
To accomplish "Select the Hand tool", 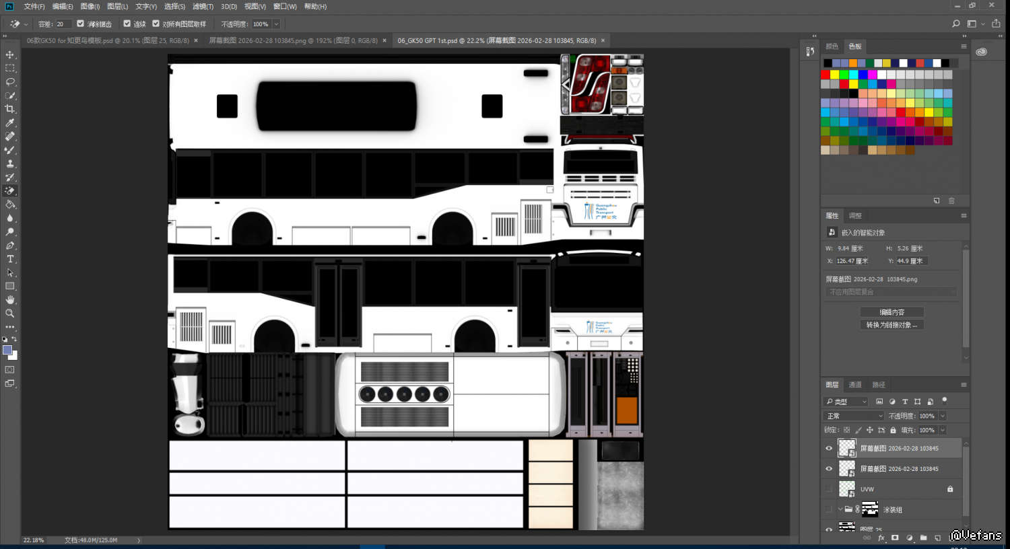I will coord(10,300).
